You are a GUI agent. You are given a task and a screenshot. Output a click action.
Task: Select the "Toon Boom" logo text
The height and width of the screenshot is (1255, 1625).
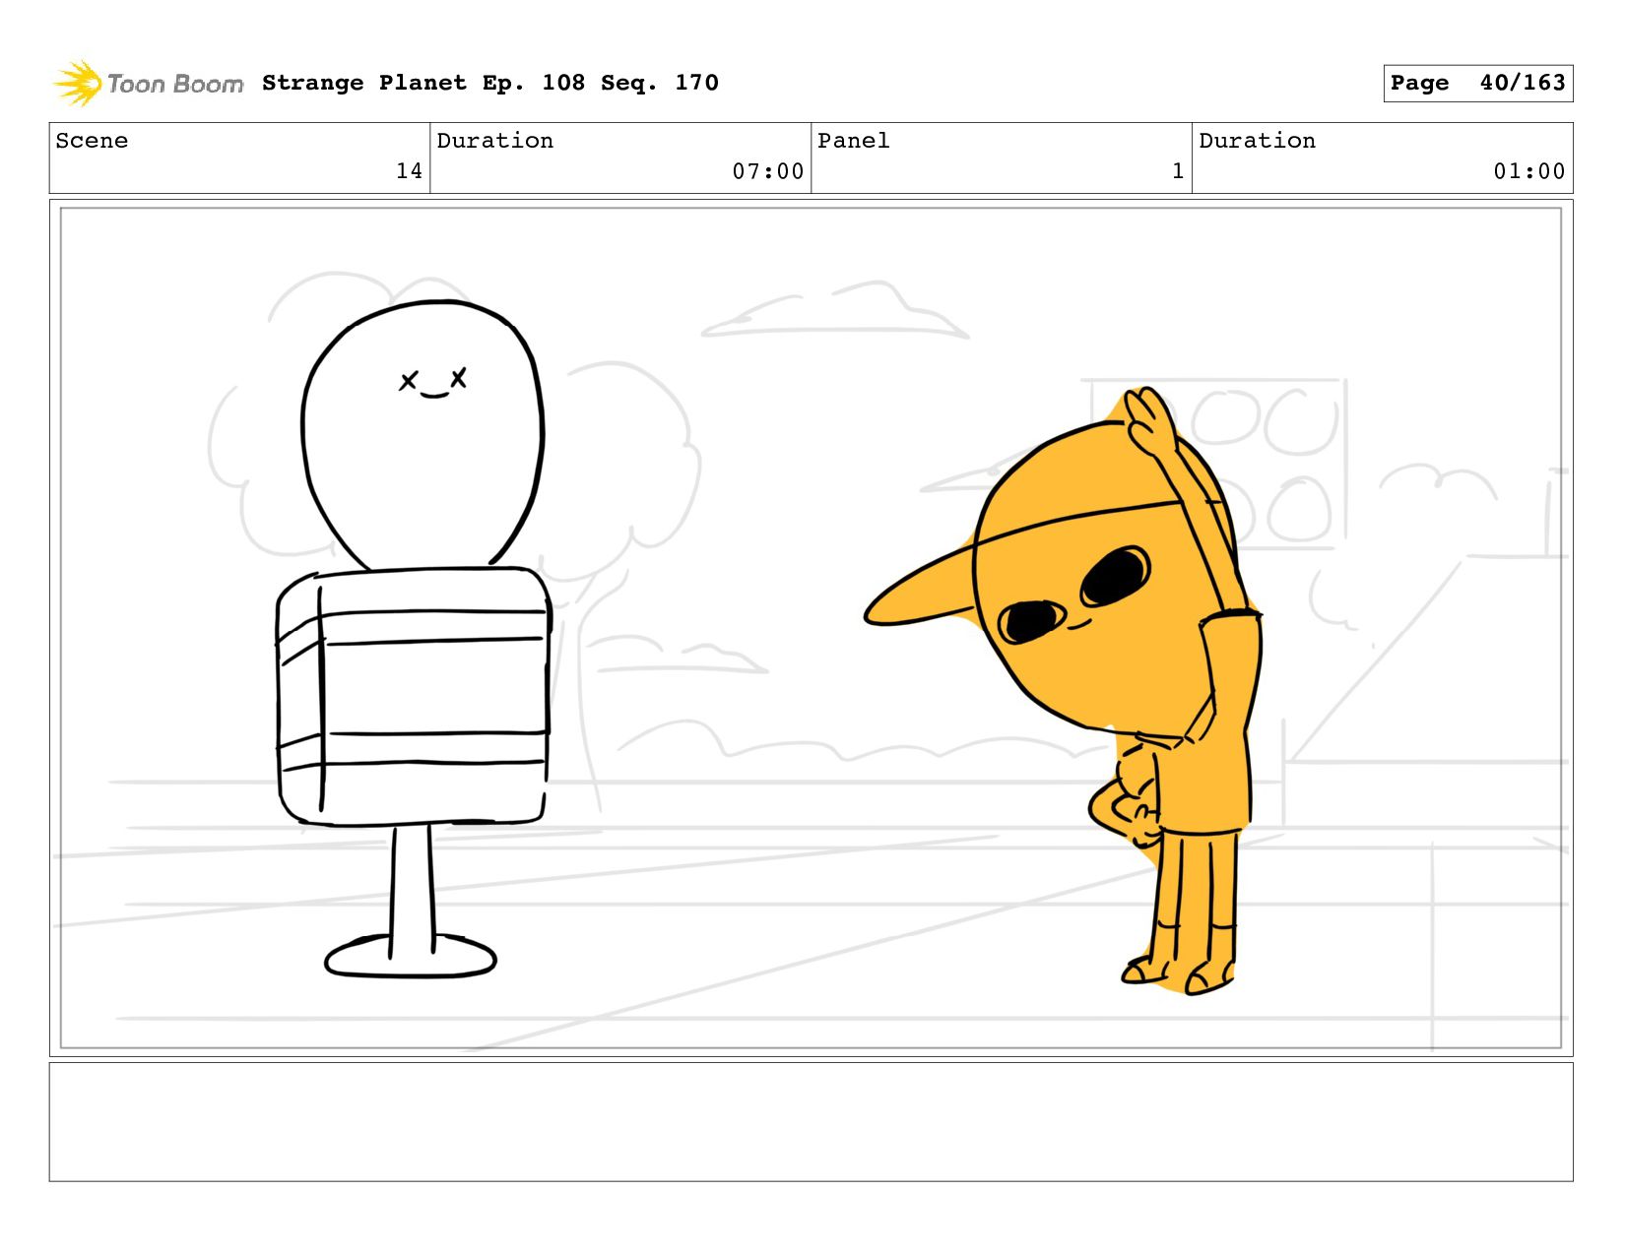(x=175, y=84)
